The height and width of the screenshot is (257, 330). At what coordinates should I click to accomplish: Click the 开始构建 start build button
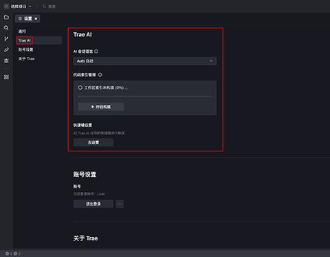[x=101, y=107]
